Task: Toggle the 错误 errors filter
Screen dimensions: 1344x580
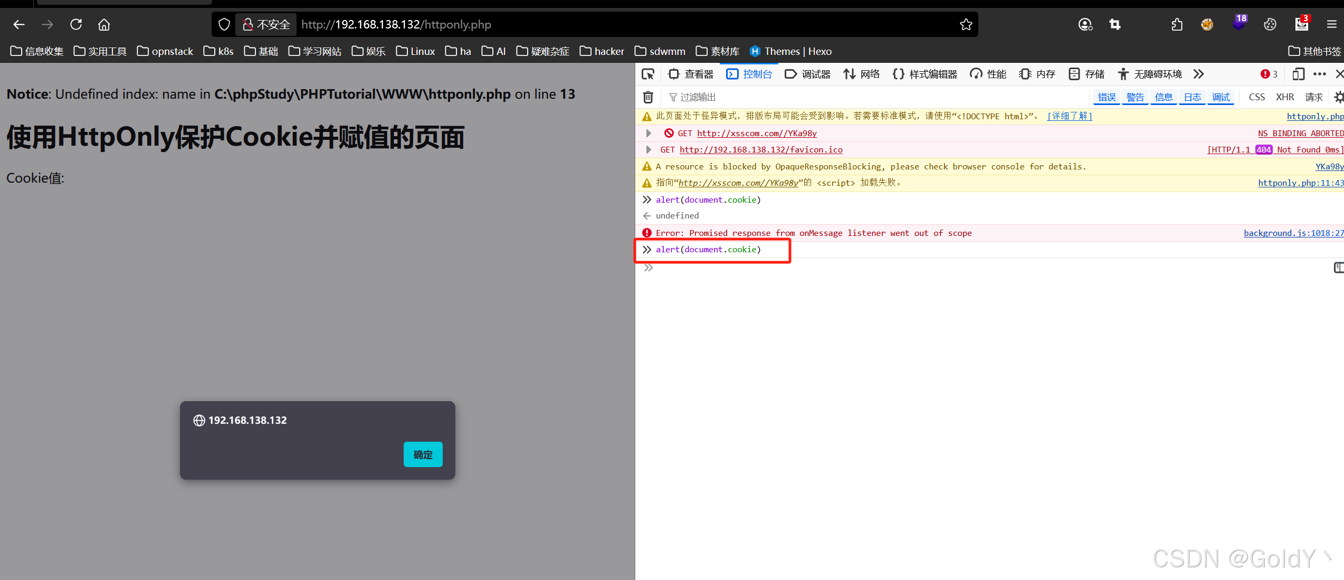Action: click(1107, 97)
